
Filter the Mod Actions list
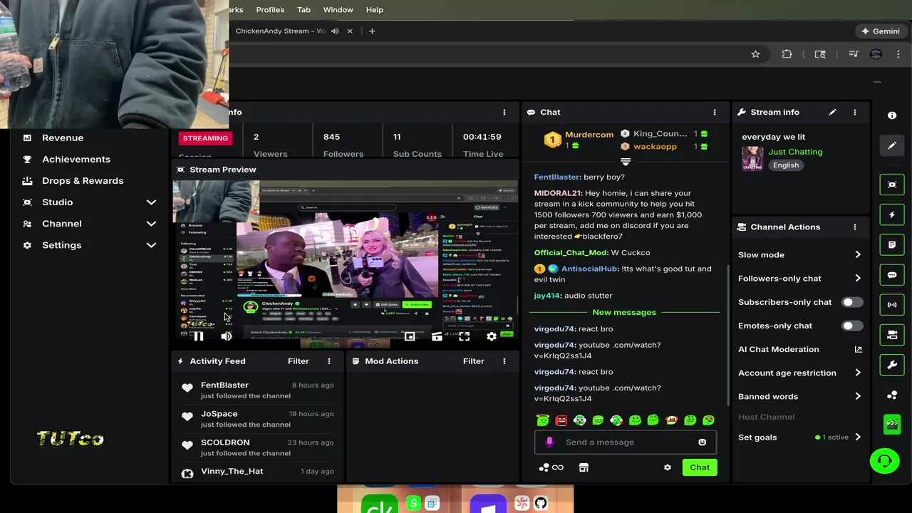473,361
